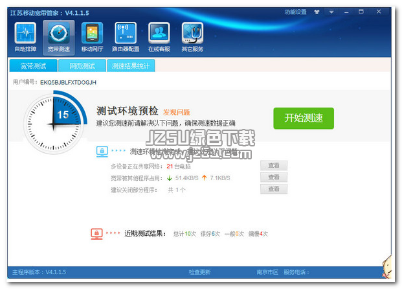This screenshot has height=289, width=402.
Task: Switch to the 宽带测试 tab
Action: [33, 65]
